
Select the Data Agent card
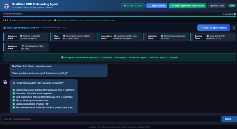pos(73,37)
